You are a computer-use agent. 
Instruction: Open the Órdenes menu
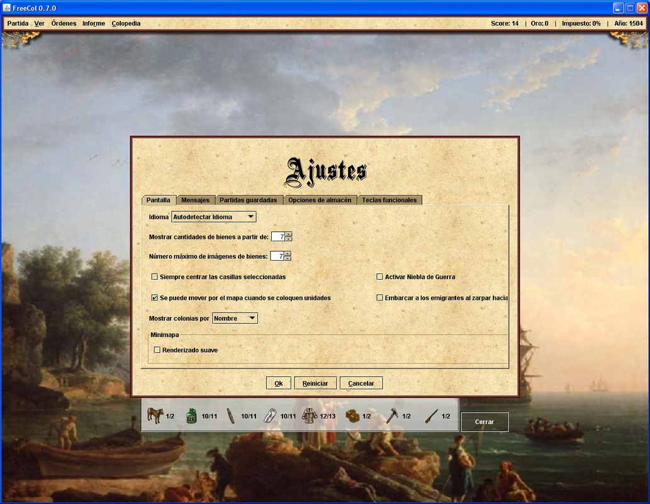(64, 23)
